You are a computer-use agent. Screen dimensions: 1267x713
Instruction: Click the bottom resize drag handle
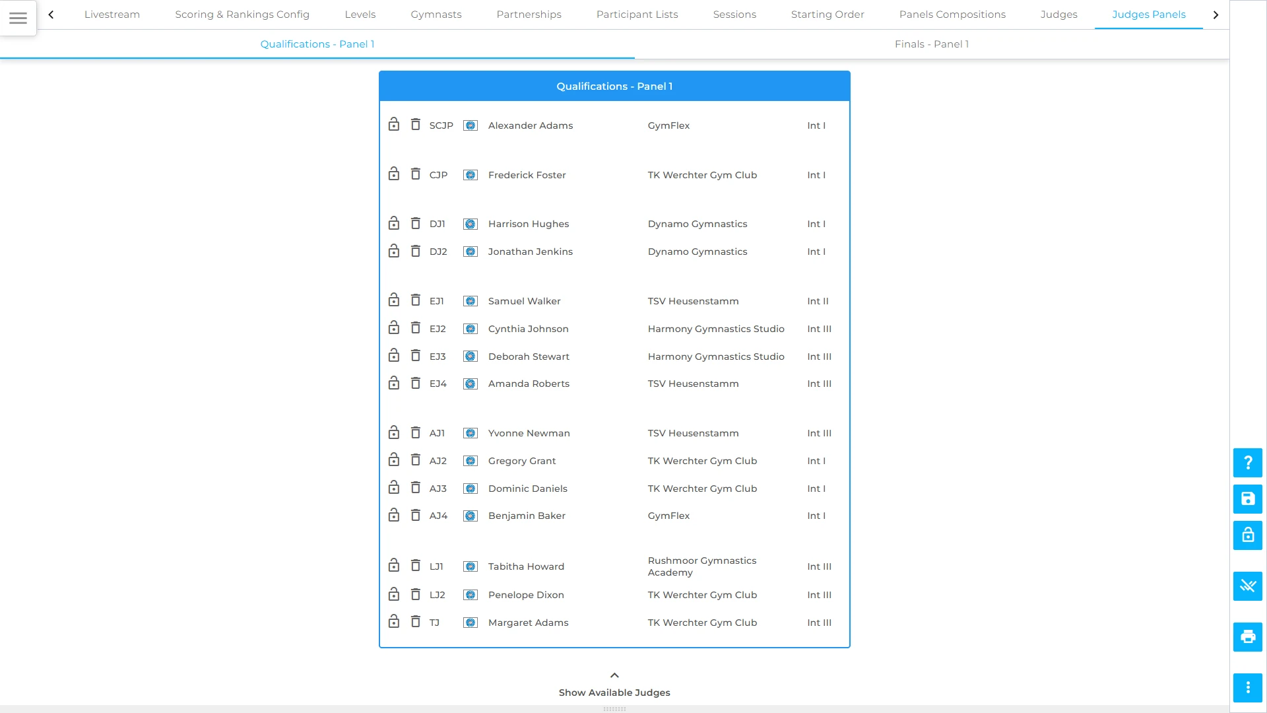614,709
